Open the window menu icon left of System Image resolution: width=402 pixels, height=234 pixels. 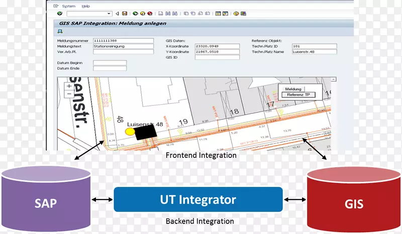point(56,6)
